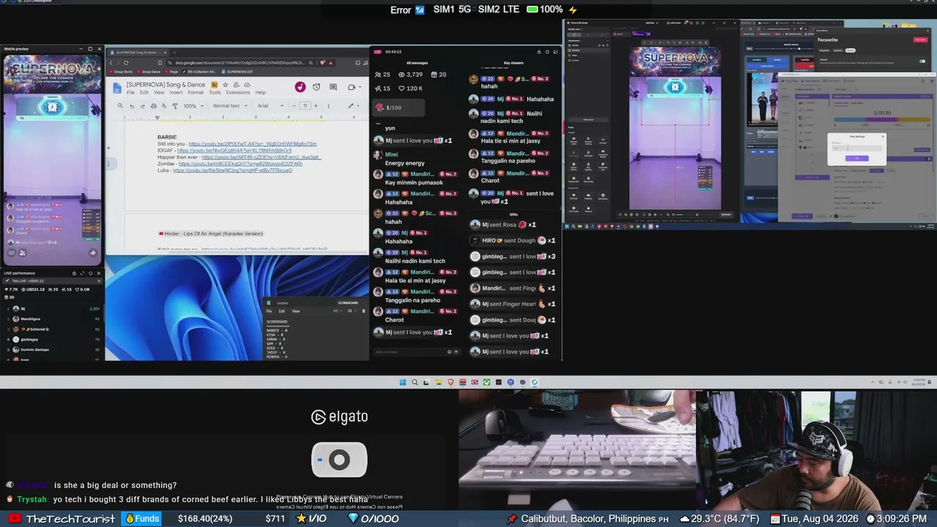937x527 pixels.
Task: Redo the edit in Google Docs
Action: click(141, 105)
